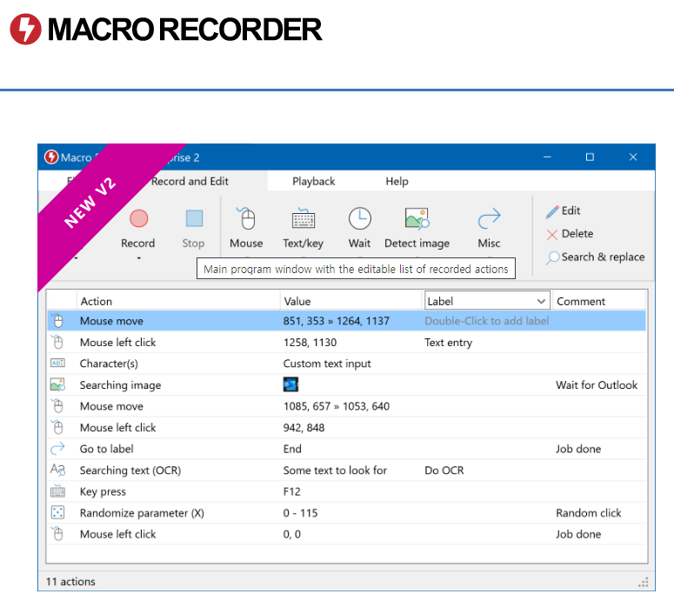Select the '0 - 115' randomize value
This screenshot has width=674, height=614.
pyautogui.click(x=300, y=513)
